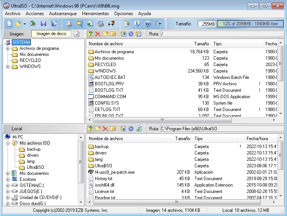Go up a level in image pane
Image resolution: width=287 pixels, height=216 pixels.
coord(90,34)
